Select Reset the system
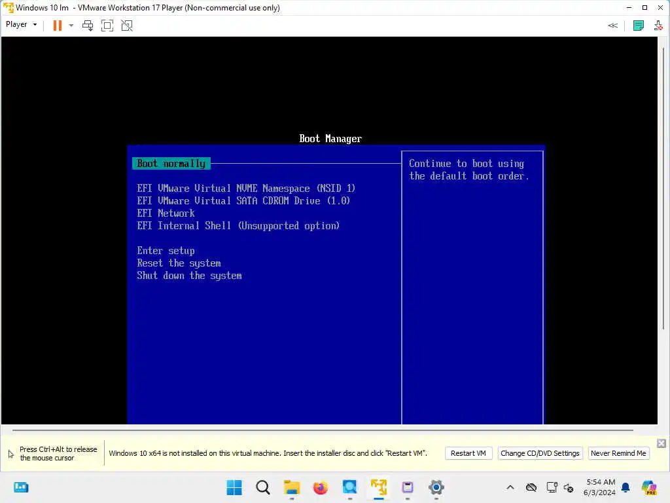The height and width of the screenshot is (503, 670). [179, 263]
